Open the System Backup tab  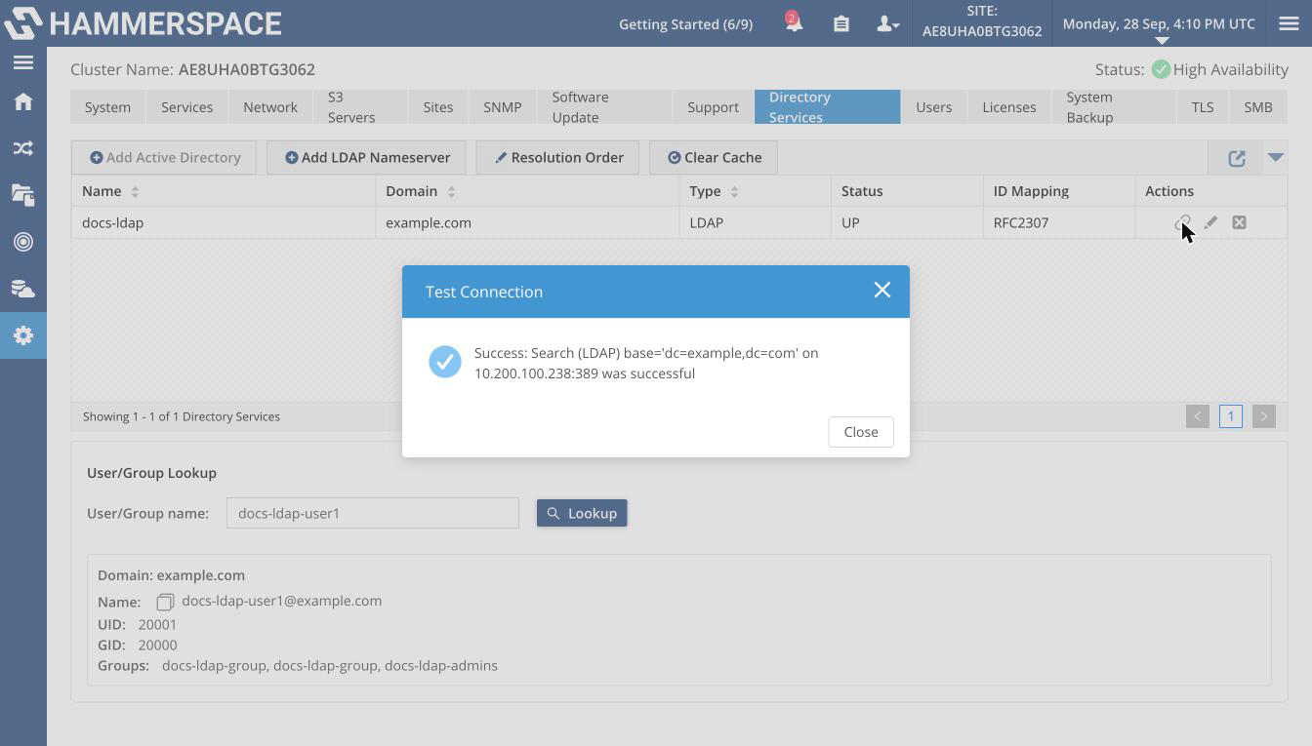1113,107
